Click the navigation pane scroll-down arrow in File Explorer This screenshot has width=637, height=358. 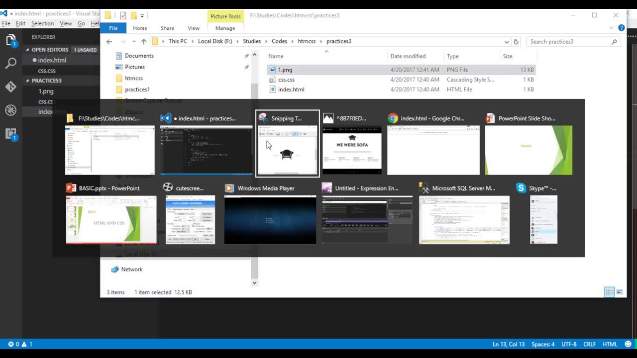pos(254,283)
